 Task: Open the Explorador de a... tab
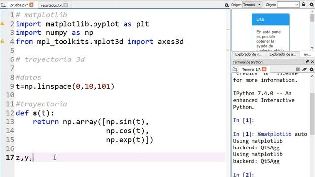tap(283, 54)
